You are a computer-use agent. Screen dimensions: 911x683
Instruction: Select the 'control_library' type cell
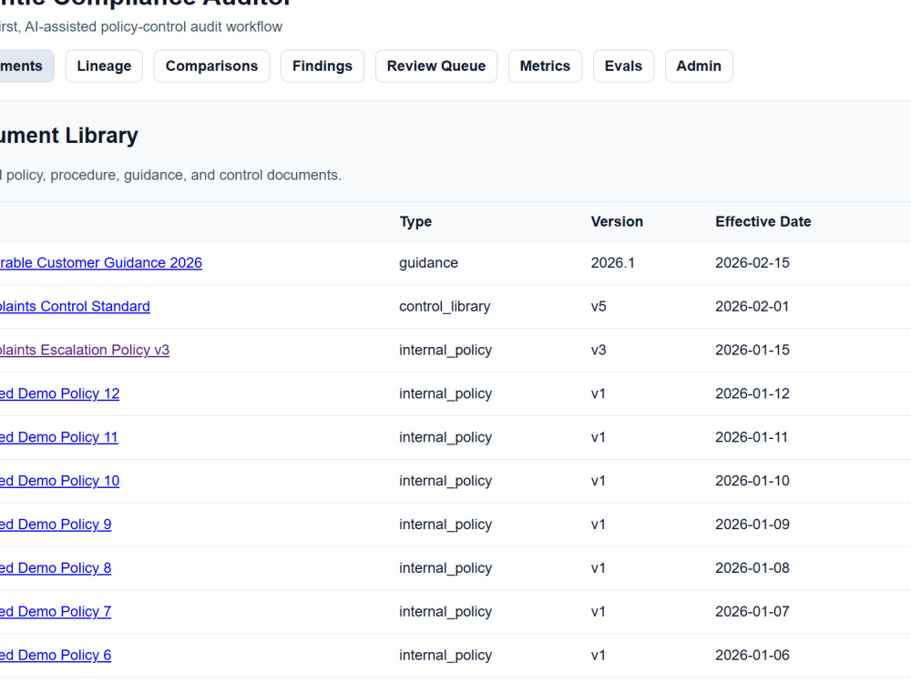(445, 306)
